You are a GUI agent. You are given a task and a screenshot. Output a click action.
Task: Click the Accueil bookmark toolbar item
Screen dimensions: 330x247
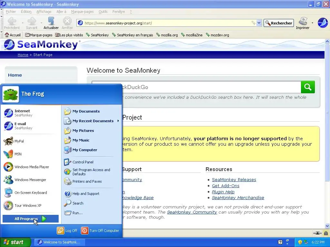coord(13,35)
